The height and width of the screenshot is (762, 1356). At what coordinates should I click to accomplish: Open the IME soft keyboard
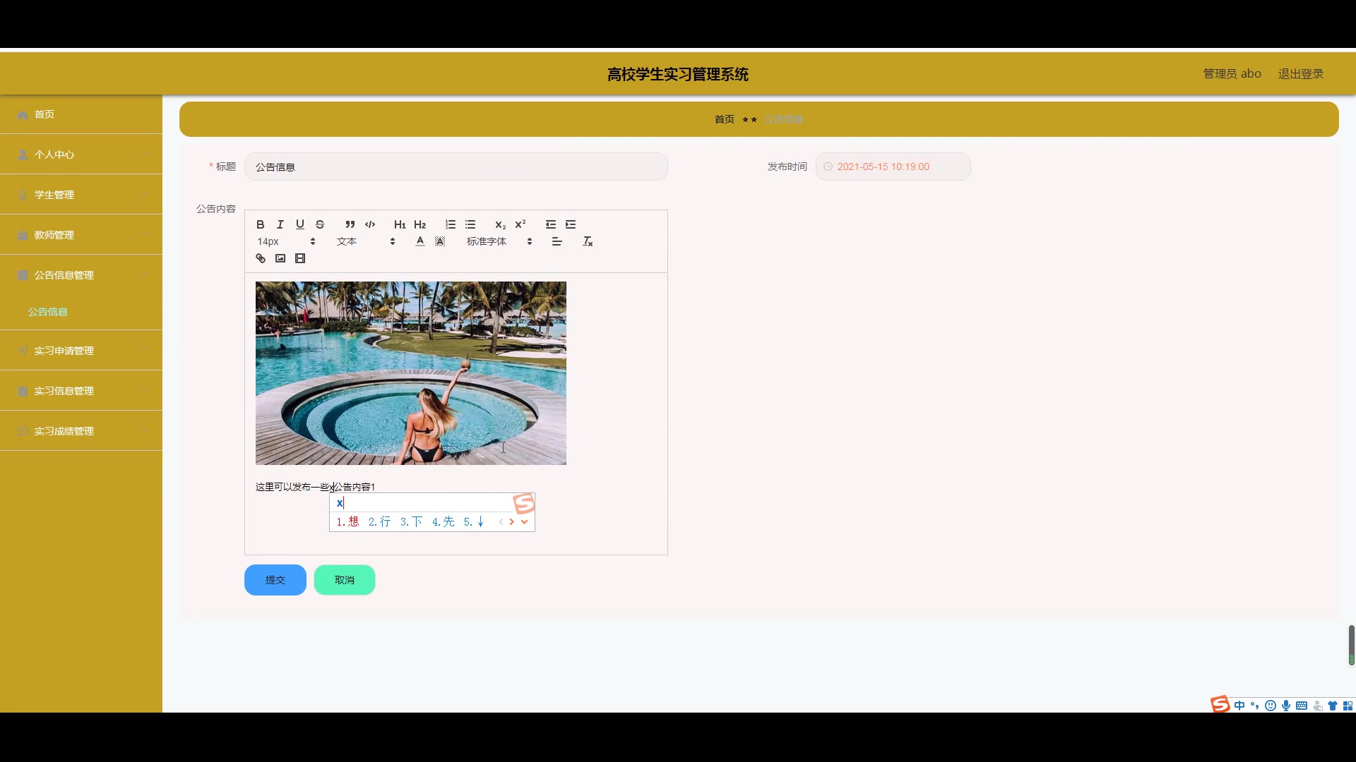coord(1302,706)
